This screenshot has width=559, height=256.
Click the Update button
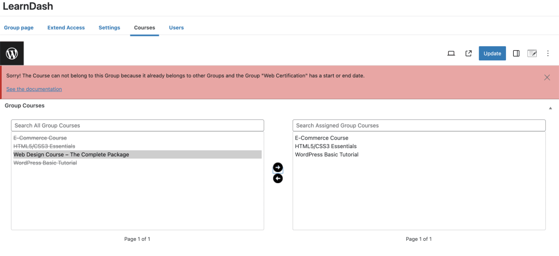tap(492, 53)
